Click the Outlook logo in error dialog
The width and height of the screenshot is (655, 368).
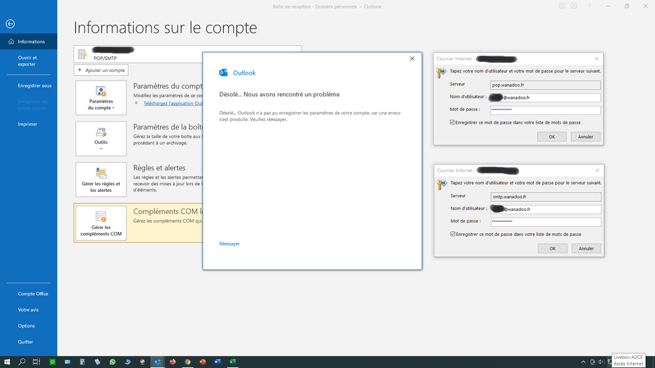224,73
